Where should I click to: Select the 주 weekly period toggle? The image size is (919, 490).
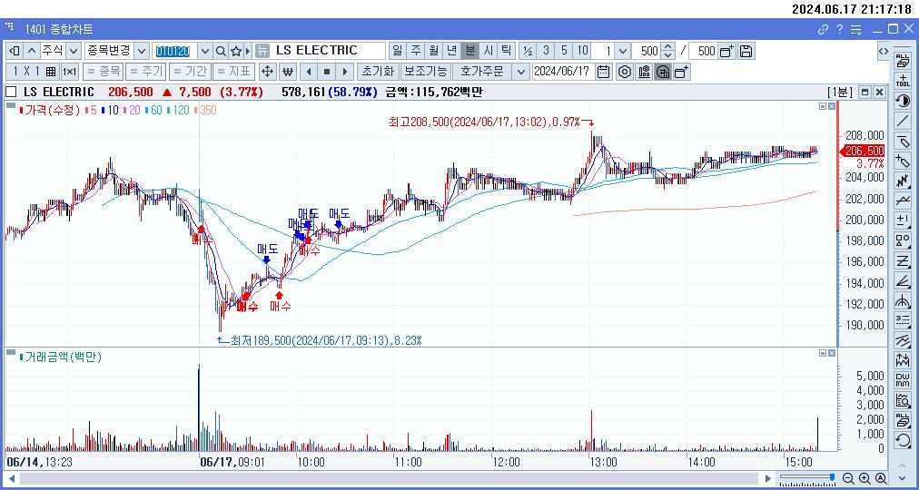[x=416, y=51]
